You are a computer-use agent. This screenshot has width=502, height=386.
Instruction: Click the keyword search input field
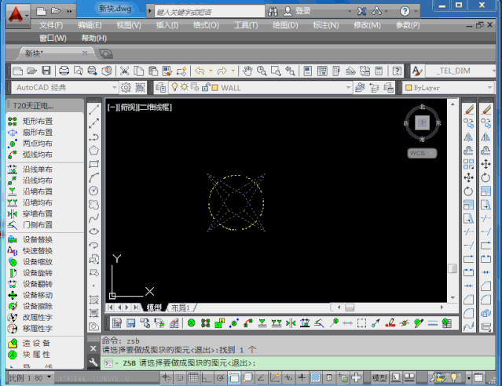[x=210, y=12]
